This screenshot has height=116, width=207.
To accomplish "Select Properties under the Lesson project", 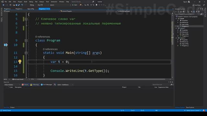I will click(185, 21).
